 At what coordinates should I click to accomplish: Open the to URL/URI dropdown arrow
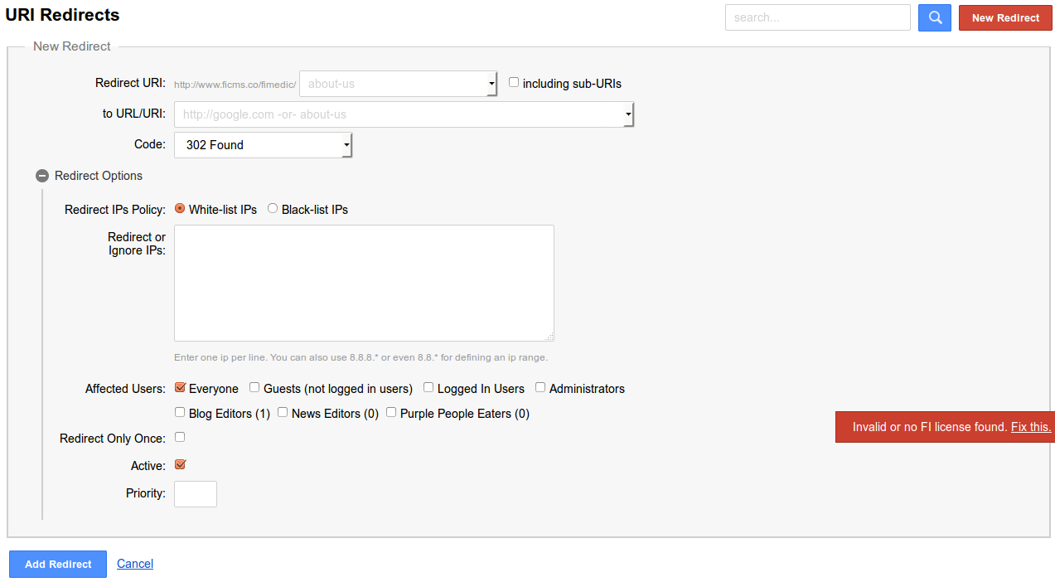pos(628,114)
